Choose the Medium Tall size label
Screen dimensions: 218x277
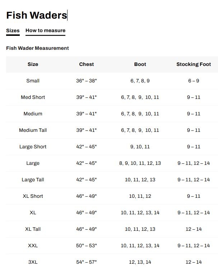click(x=33, y=130)
